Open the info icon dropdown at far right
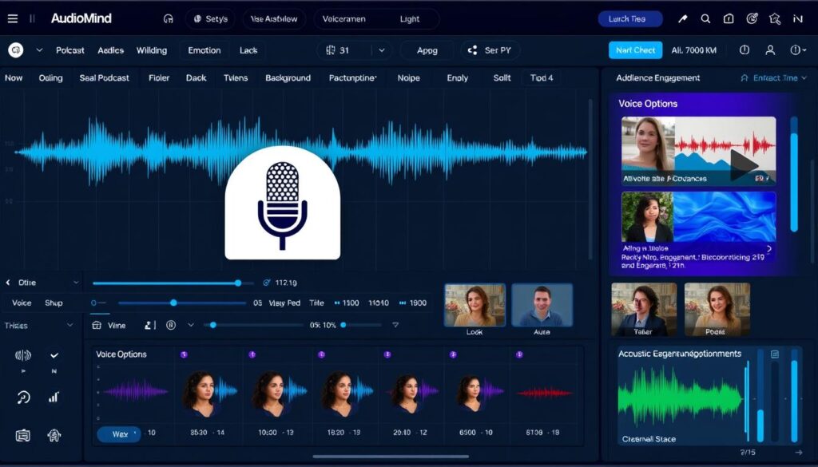This screenshot has height=467, width=818. (799, 50)
